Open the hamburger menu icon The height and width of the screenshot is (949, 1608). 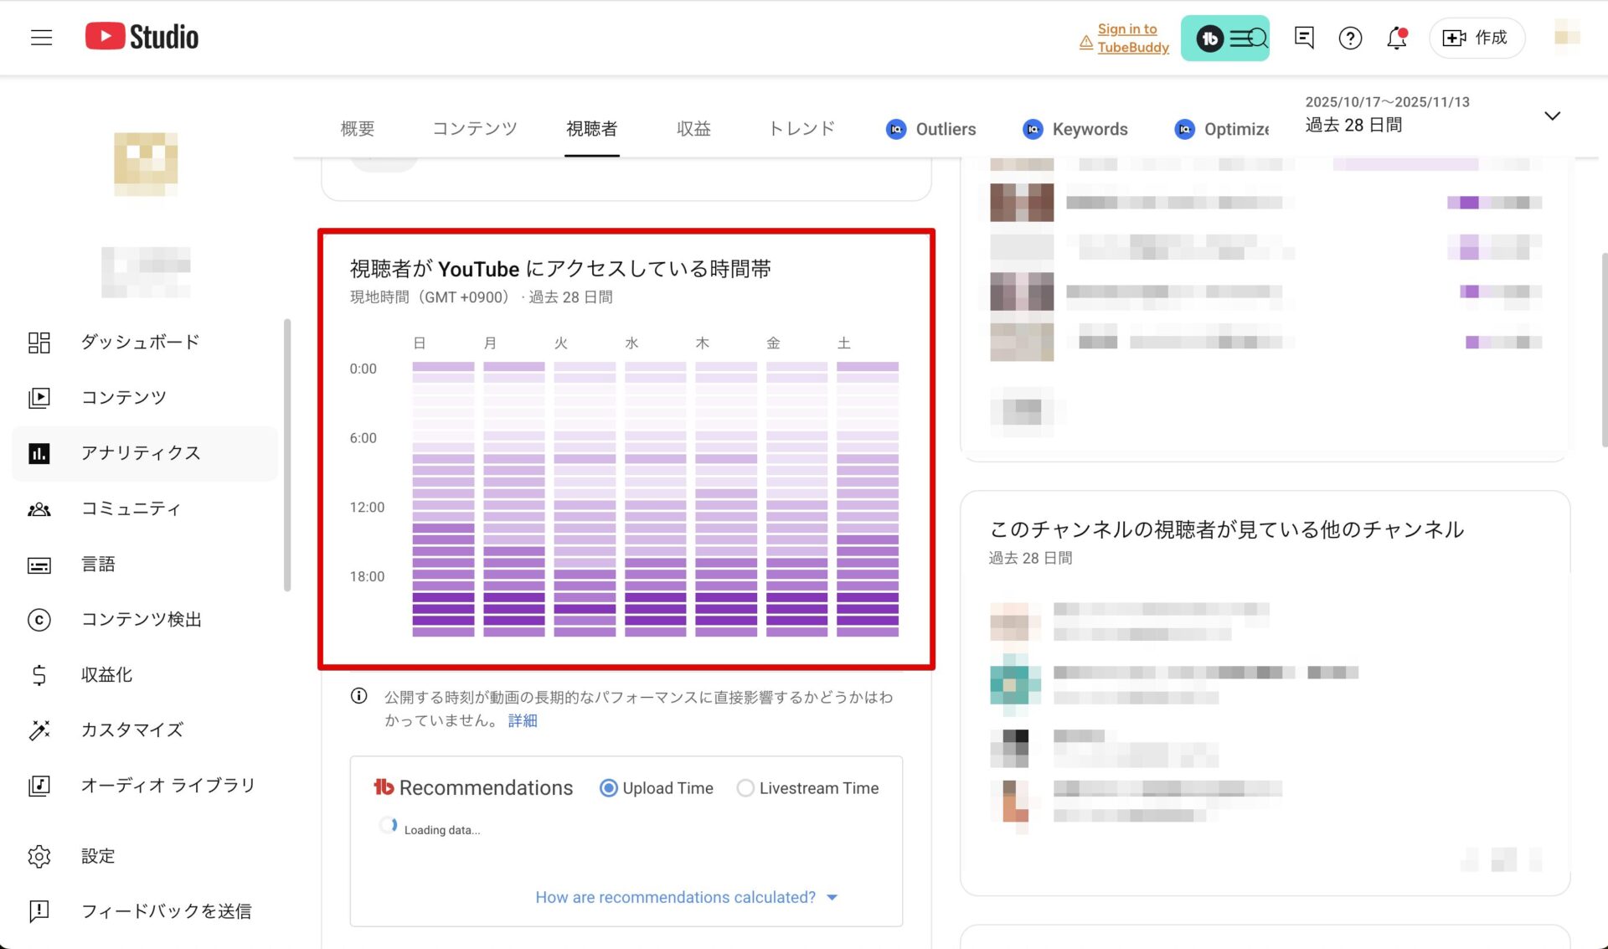(41, 38)
